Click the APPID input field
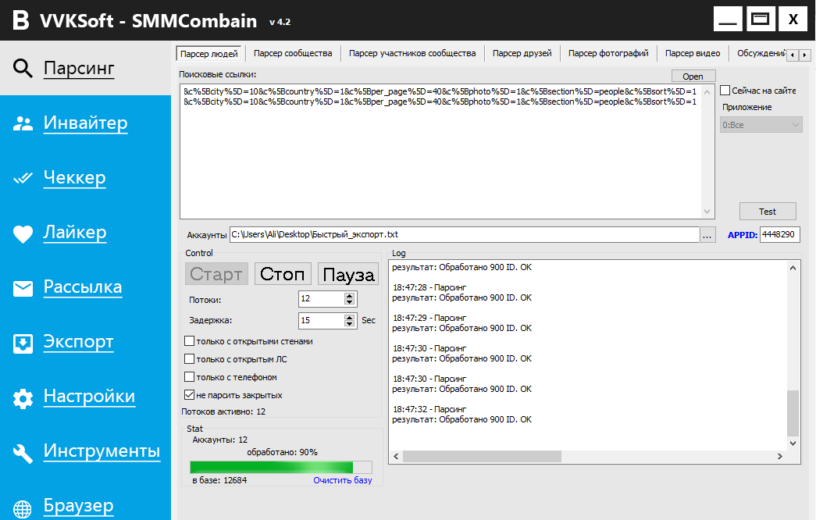The height and width of the screenshot is (520, 816). click(779, 234)
